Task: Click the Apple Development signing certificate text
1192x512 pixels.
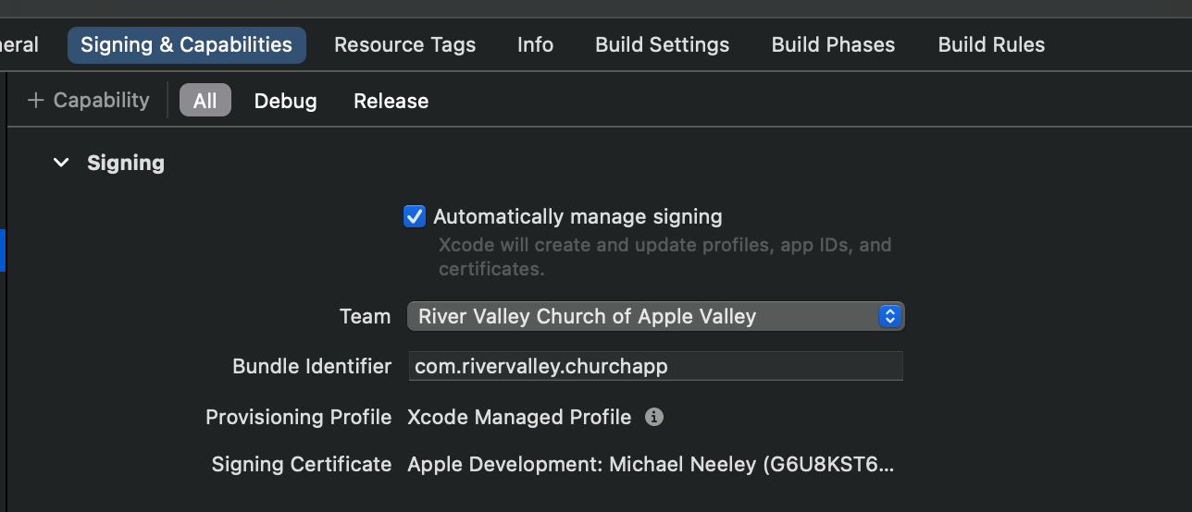Action: pos(651,464)
